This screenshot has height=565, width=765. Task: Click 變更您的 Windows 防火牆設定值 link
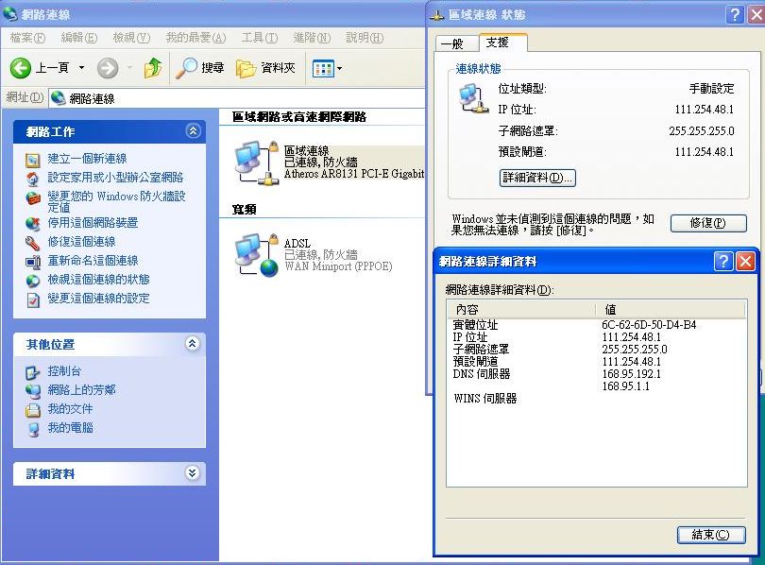[116, 201]
